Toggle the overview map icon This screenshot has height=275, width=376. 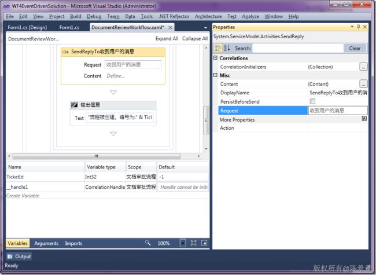pyautogui.click(x=204, y=243)
